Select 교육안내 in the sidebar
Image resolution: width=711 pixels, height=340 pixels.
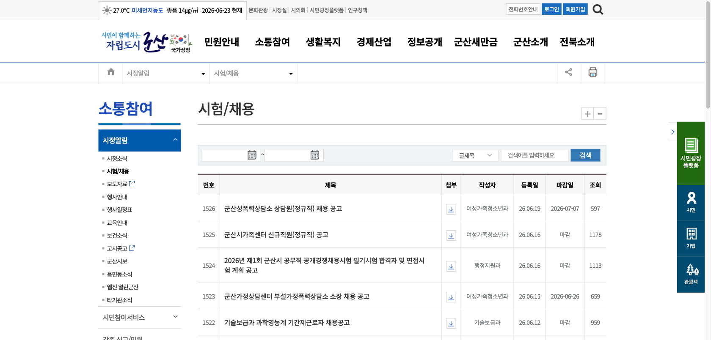(x=117, y=223)
